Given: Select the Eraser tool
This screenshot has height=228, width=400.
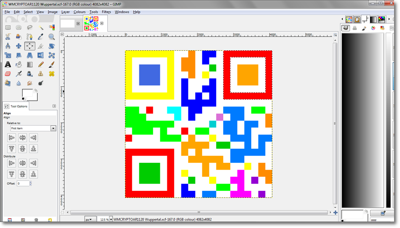Looking at the screenshot, I should (x=8, y=74).
